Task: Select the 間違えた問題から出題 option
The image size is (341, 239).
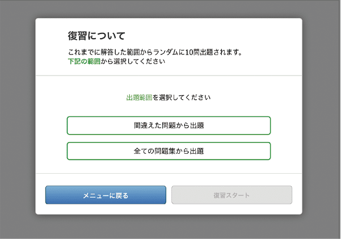Action: [x=169, y=125]
